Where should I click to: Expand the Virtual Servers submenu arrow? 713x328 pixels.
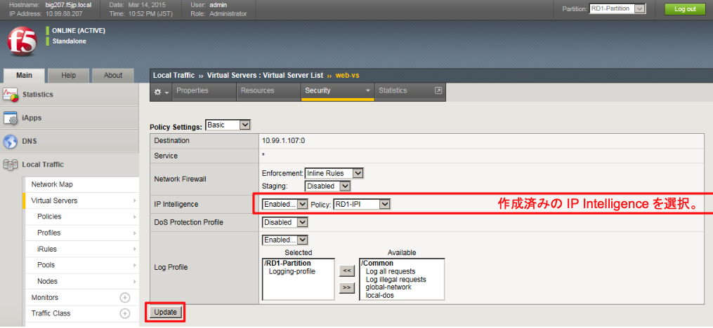click(134, 200)
